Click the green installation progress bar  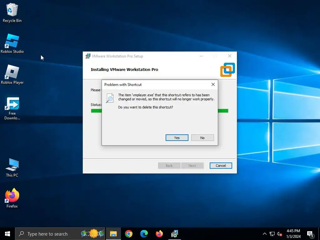coord(160,111)
